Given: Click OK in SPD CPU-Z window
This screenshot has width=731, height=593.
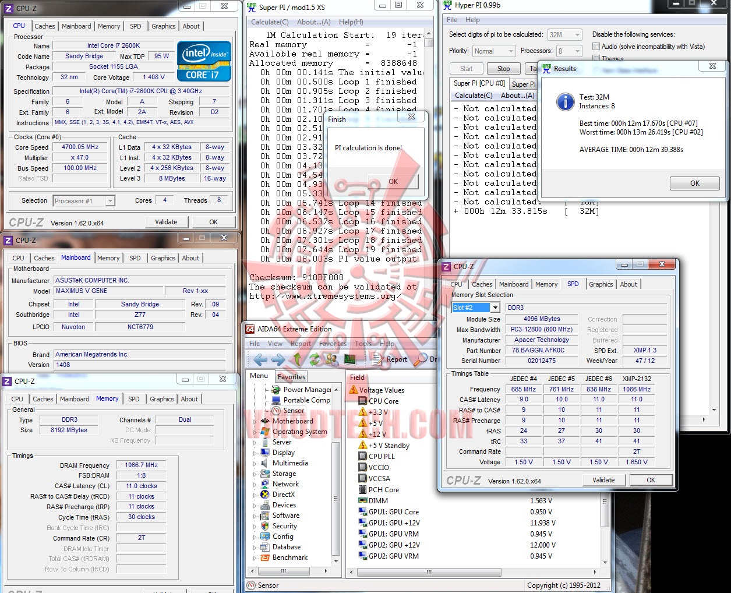Looking at the screenshot, I should click(x=651, y=480).
